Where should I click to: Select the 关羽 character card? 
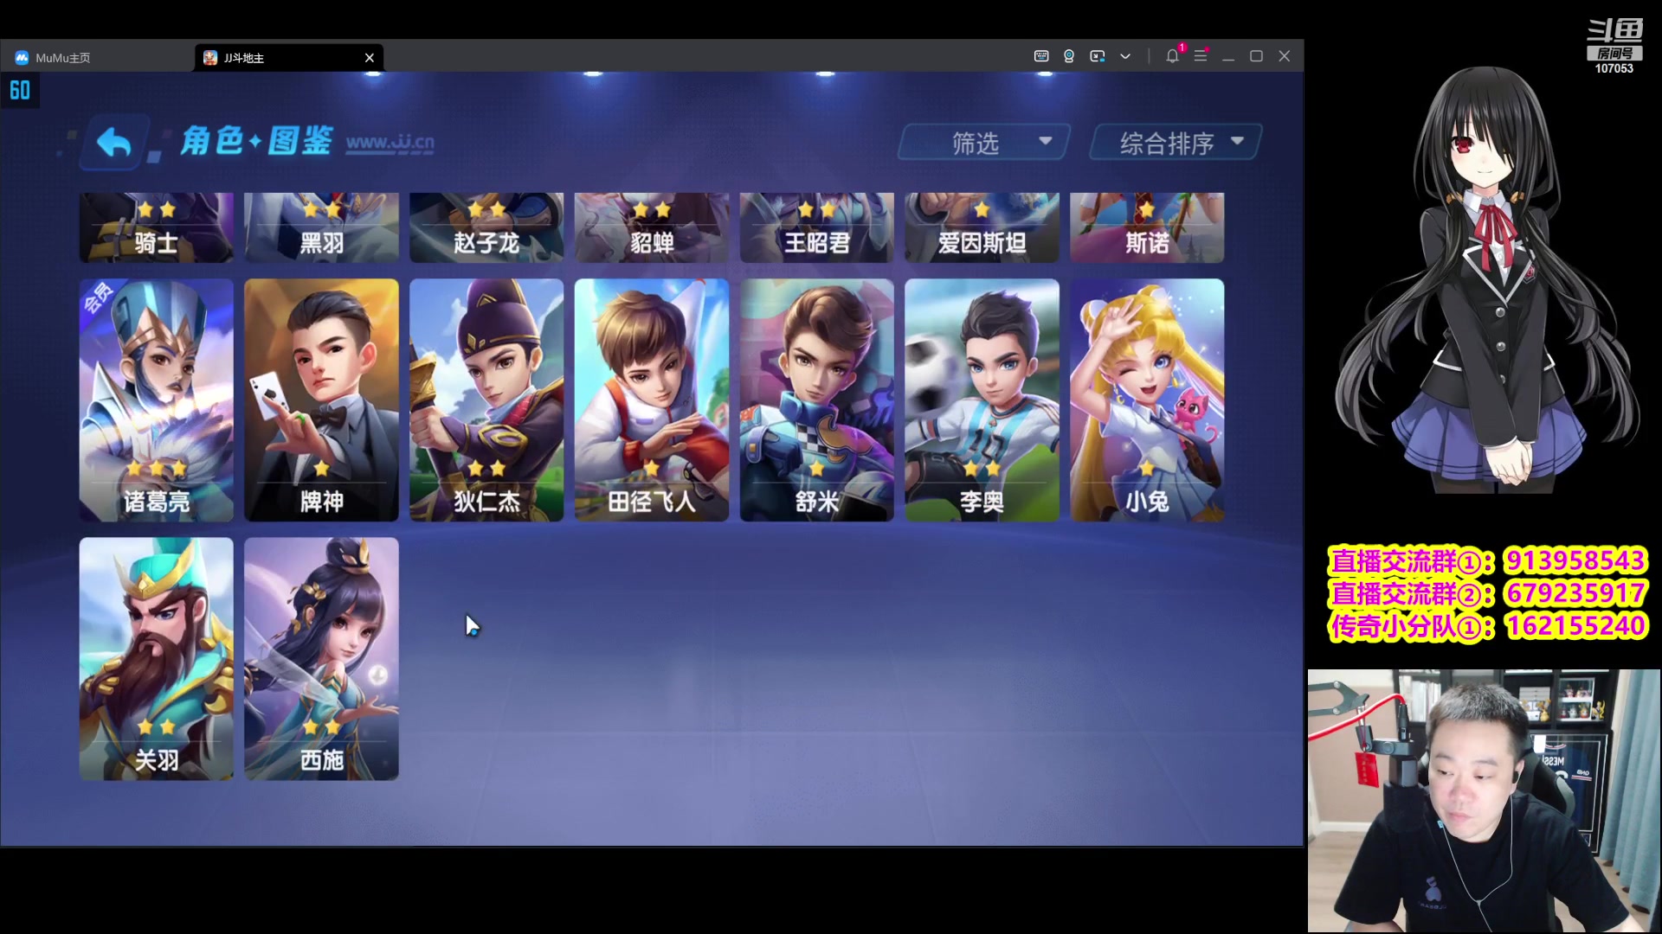pos(157,659)
